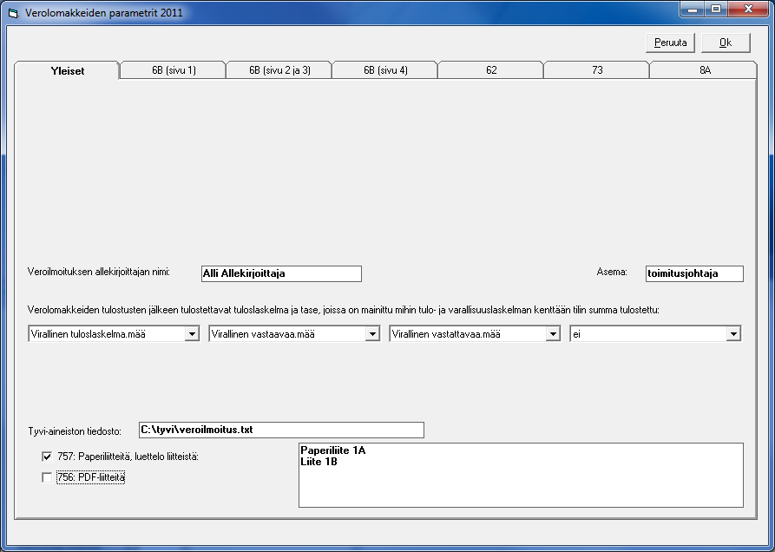Switch to the 8A tab

coord(705,70)
